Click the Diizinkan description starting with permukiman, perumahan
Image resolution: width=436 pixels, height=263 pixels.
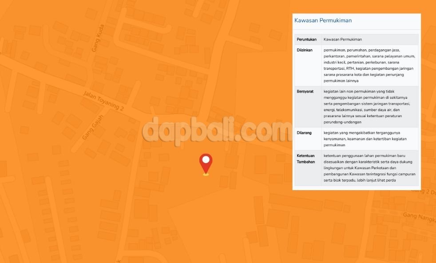coord(369,65)
